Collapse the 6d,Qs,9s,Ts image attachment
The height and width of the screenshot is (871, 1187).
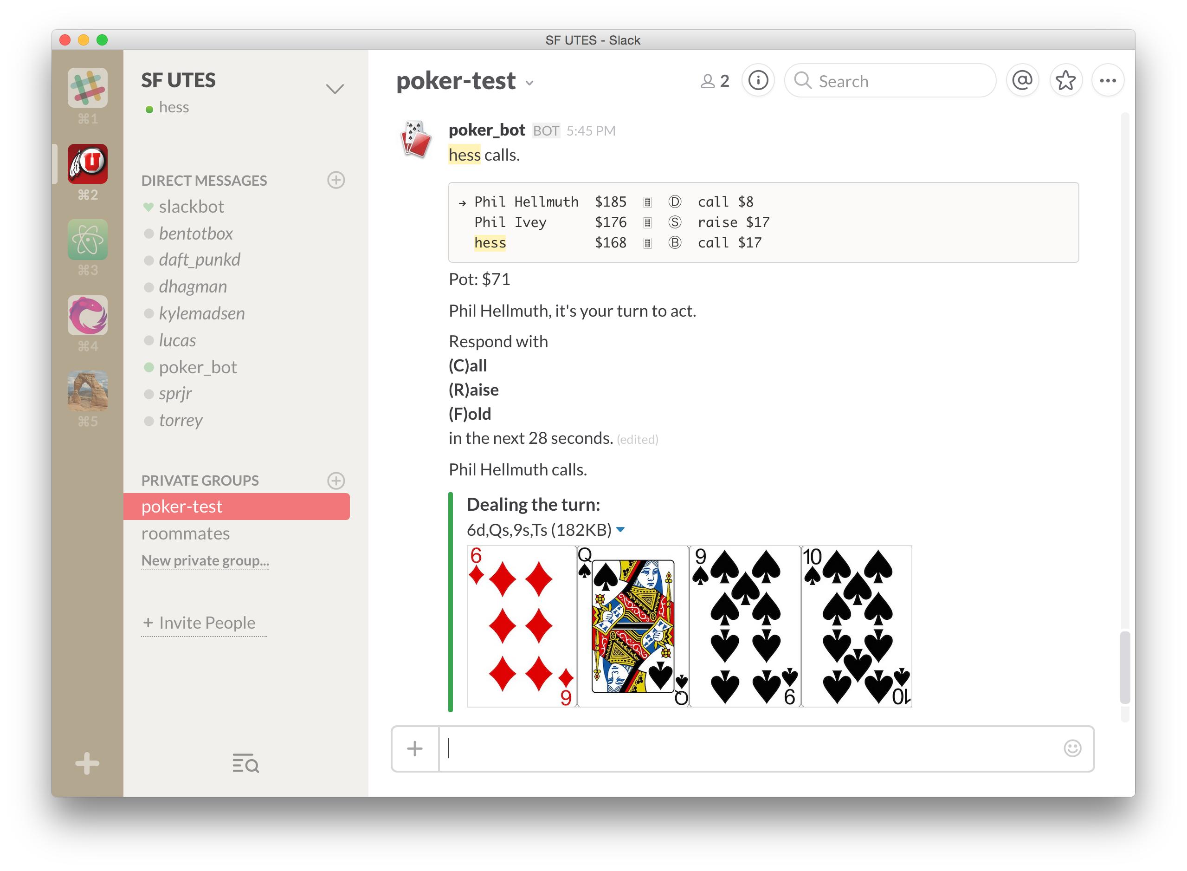[x=620, y=529]
